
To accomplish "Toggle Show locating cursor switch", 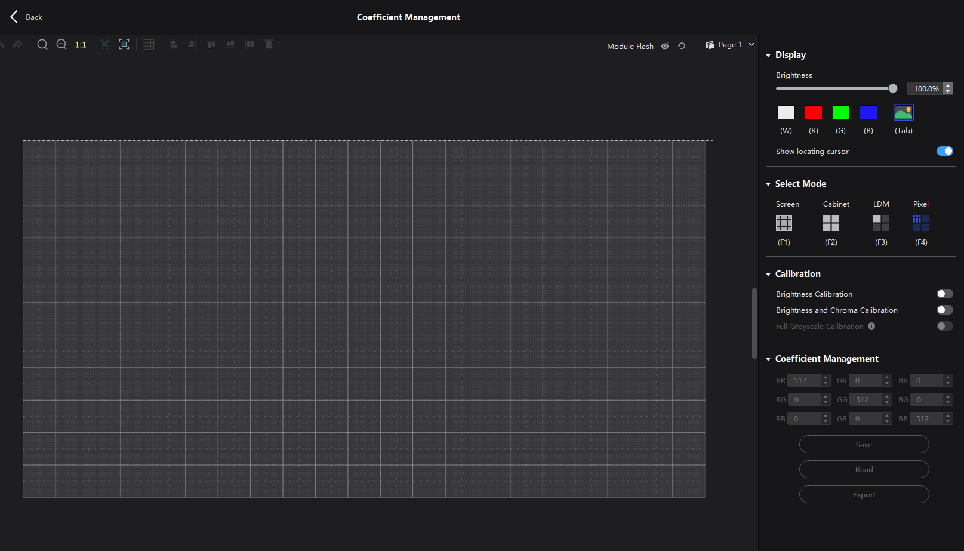I will click(x=945, y=151).
